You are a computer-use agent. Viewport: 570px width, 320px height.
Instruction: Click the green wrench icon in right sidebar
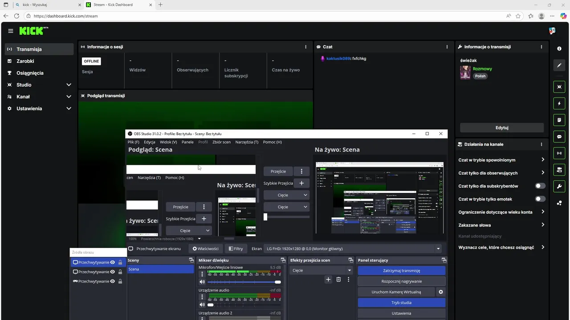point(559,186)
